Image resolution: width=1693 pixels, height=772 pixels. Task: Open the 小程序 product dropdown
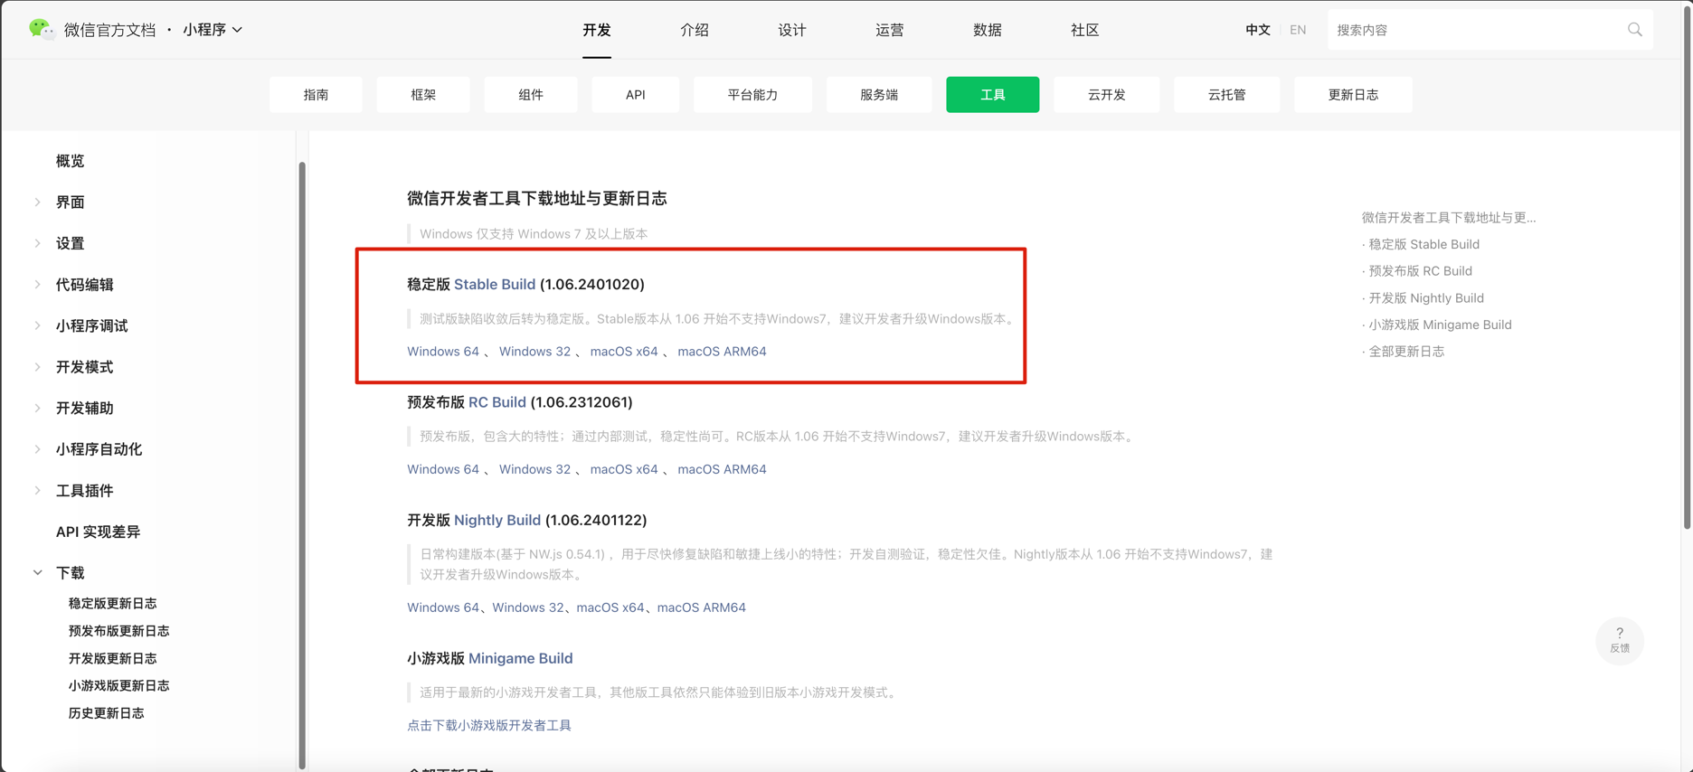point(213,30)
